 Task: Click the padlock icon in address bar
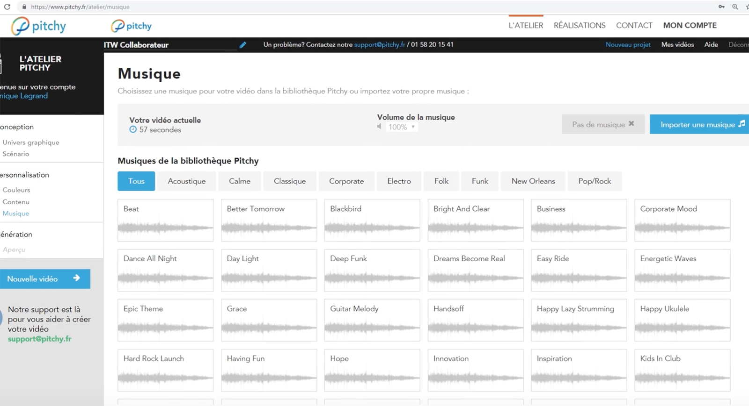[x=24, y=7]
